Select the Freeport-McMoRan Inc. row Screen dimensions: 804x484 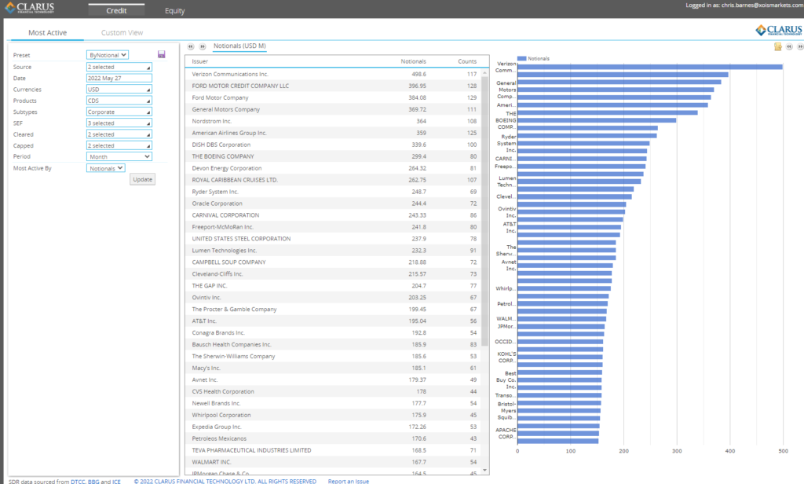point(333,227)
